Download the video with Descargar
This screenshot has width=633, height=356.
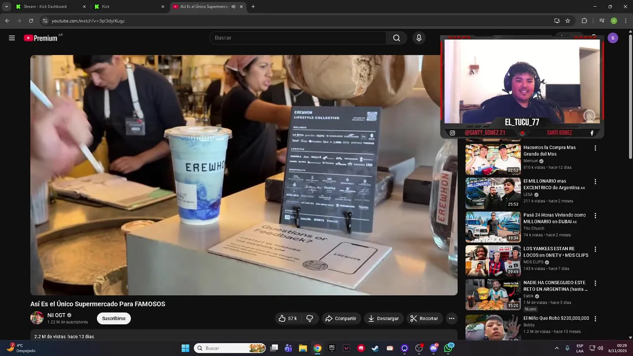point(383,318)
